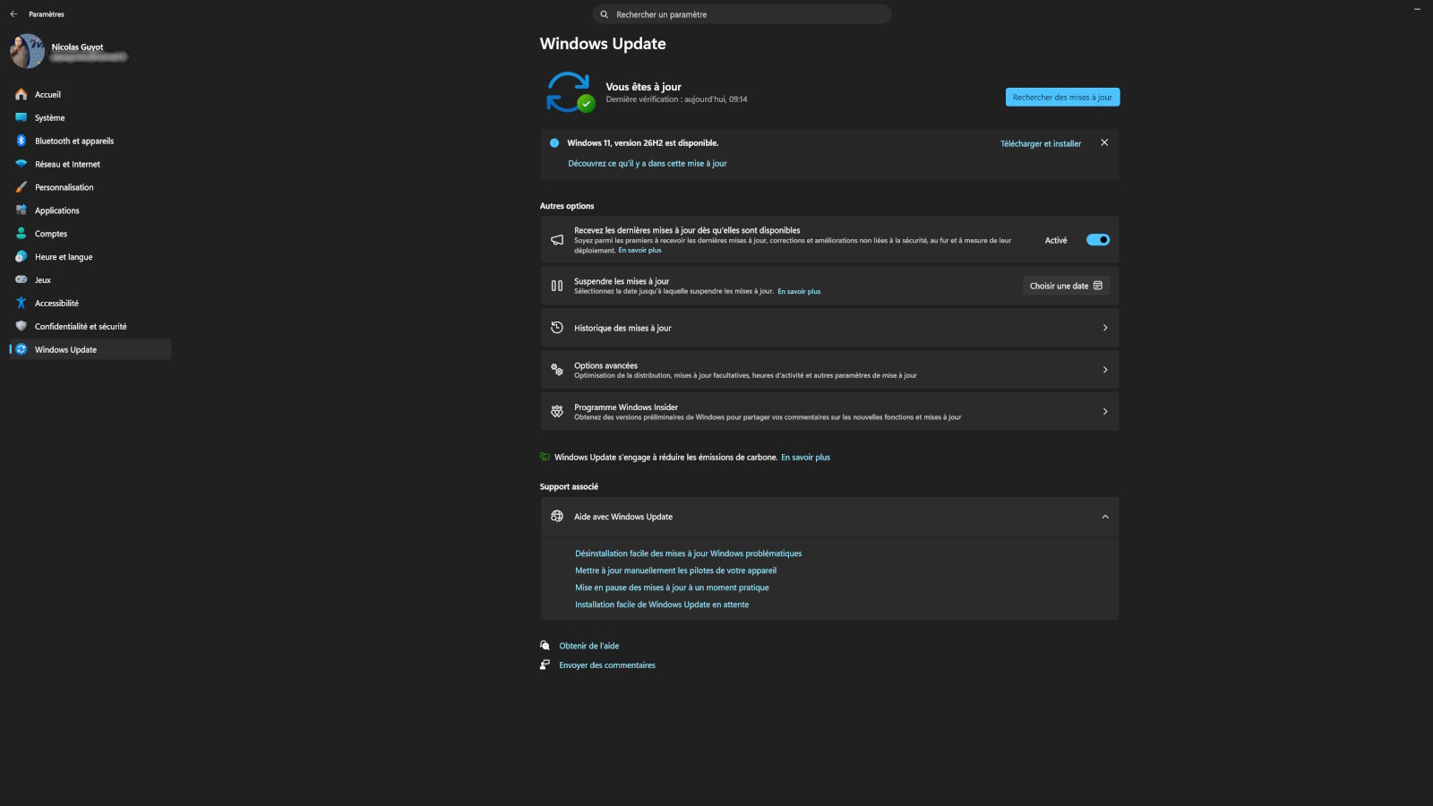Open Désinstallation facile des mises à jour link
The height and width of the screenshot is (806, 1433).
(x=688, y=553)
